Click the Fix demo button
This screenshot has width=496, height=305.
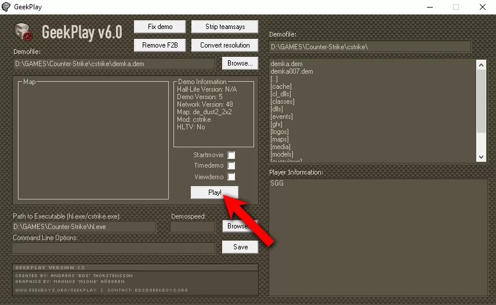(160, 27)
